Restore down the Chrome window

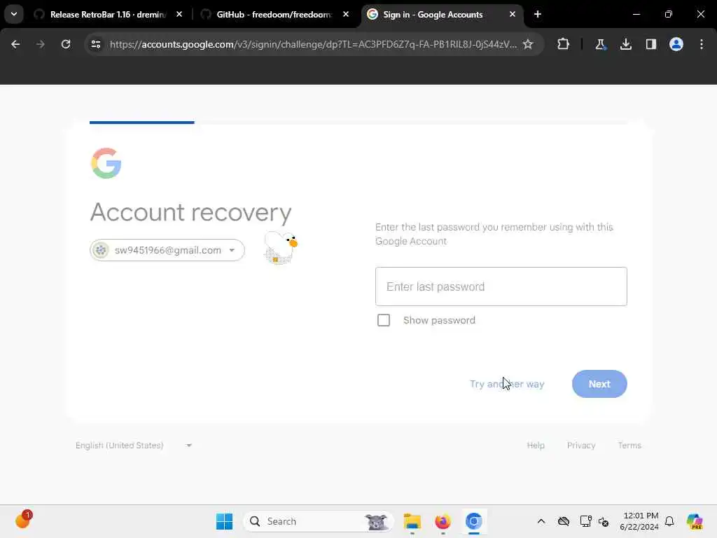pos(669,14)
